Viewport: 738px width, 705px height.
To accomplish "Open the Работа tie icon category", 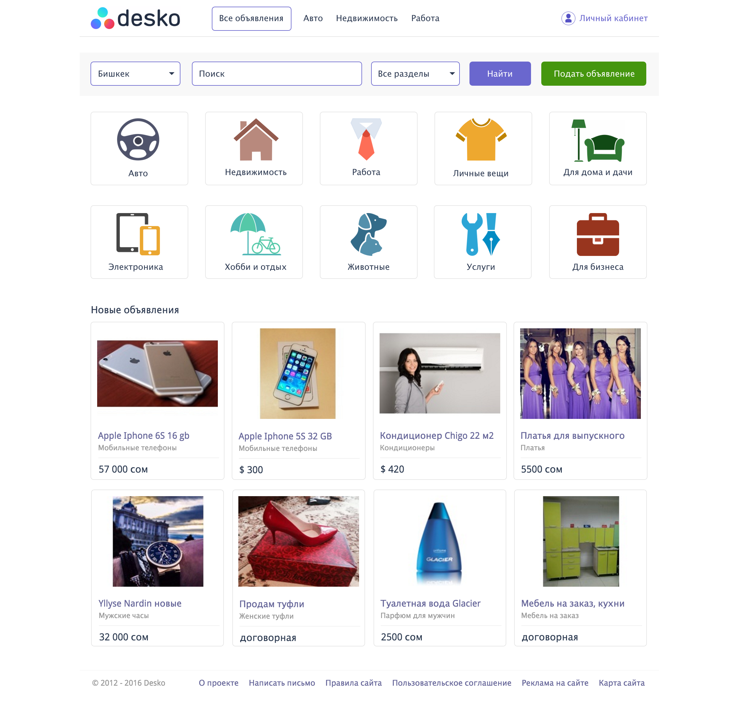I will [366, 139].
